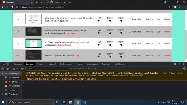Select the Console tab

[30, 64]
